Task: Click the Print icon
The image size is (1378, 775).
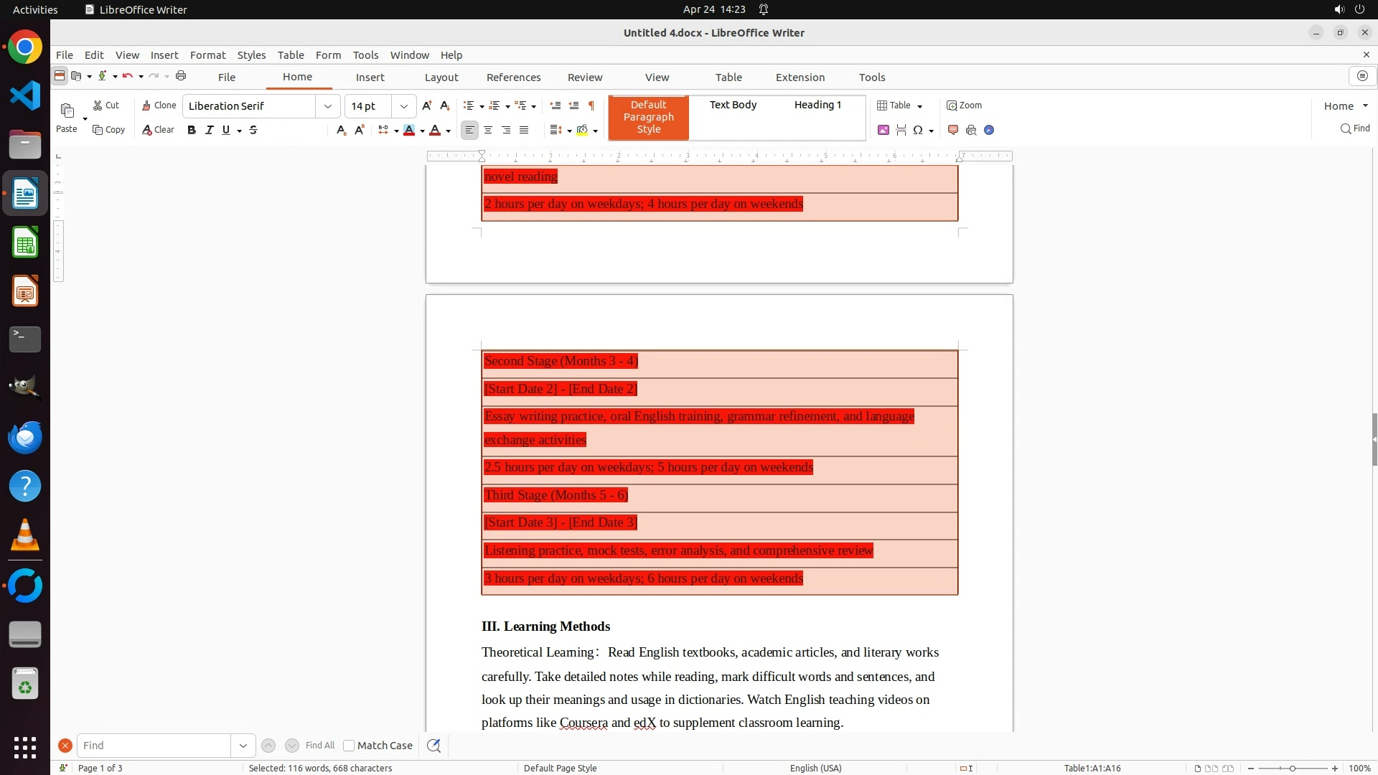Action: 181,76
